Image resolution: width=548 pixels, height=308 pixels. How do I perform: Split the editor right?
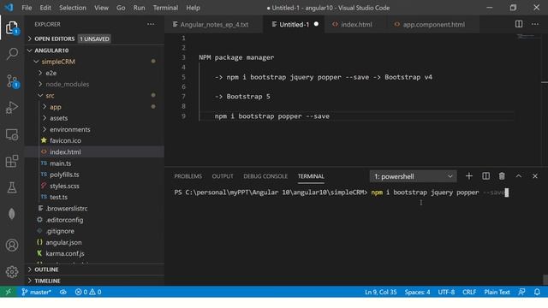(519, 24)
